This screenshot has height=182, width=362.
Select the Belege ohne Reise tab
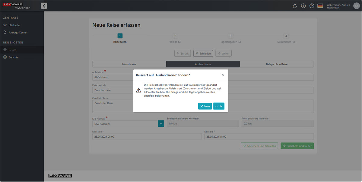276,64
